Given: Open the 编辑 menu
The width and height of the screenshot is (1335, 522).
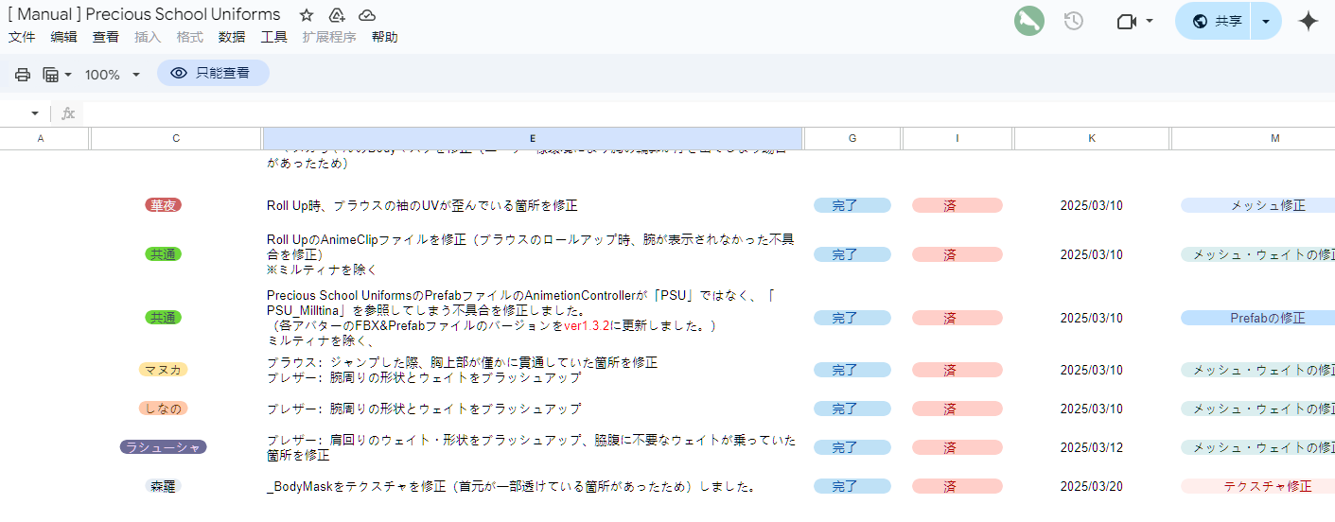Looking at the screenshot, I should (64, 37).
